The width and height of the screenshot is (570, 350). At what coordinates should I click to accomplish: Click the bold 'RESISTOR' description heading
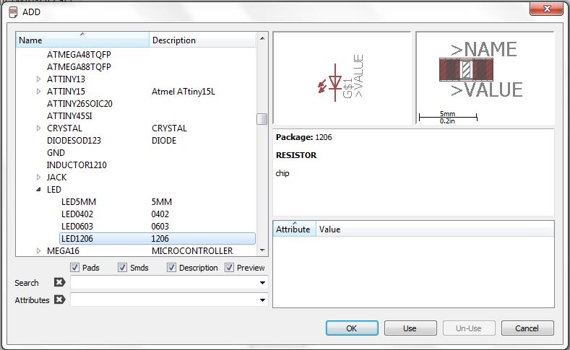click(x=296, y=155)
